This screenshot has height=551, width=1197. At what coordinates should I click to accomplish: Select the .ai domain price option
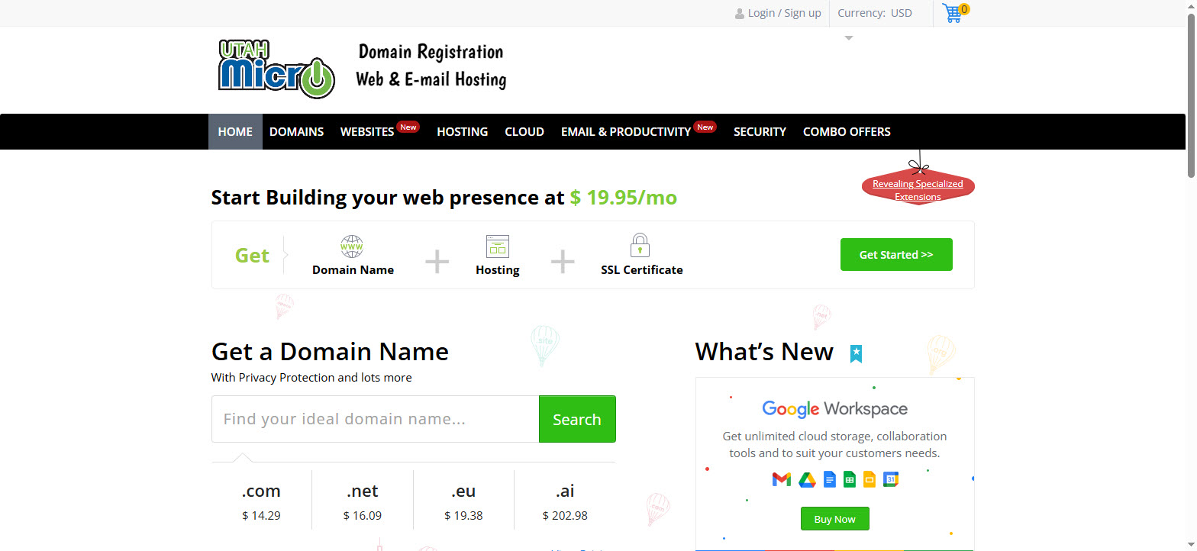coord(565,501)
